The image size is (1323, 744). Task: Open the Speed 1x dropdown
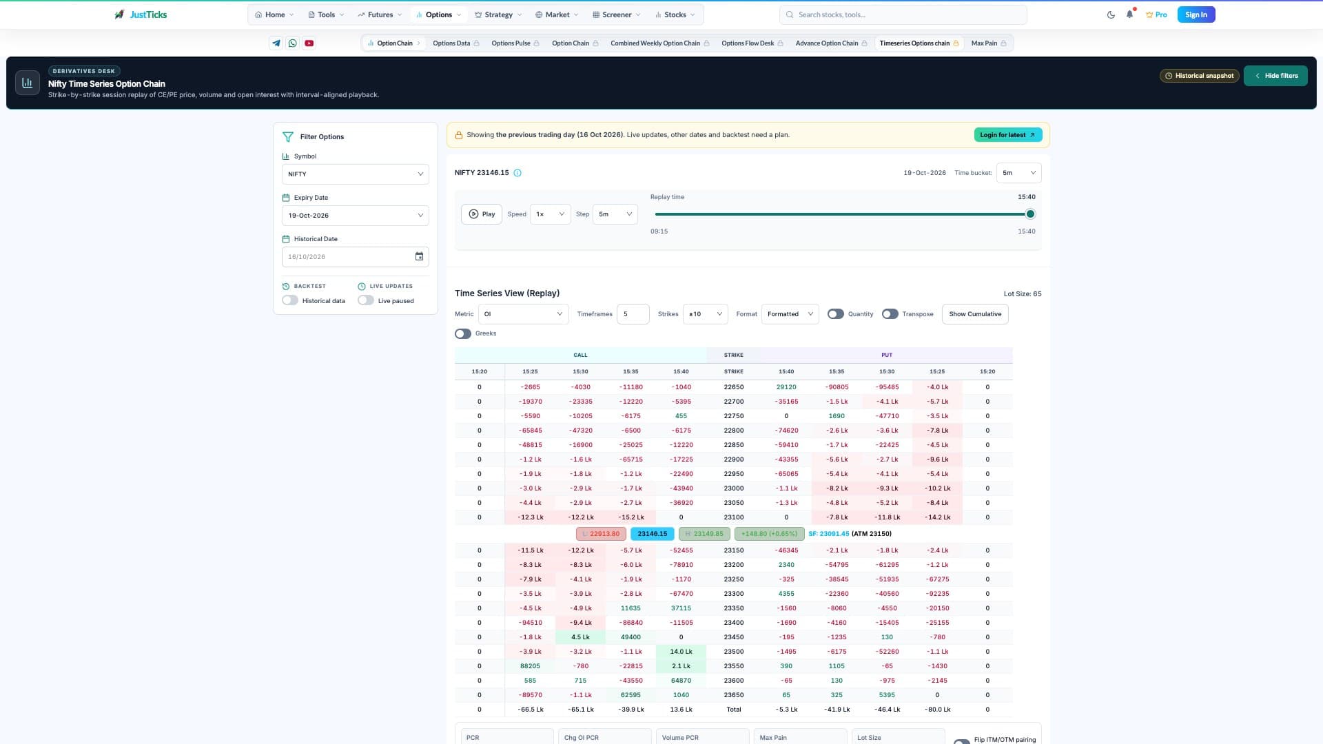point(550,214)
